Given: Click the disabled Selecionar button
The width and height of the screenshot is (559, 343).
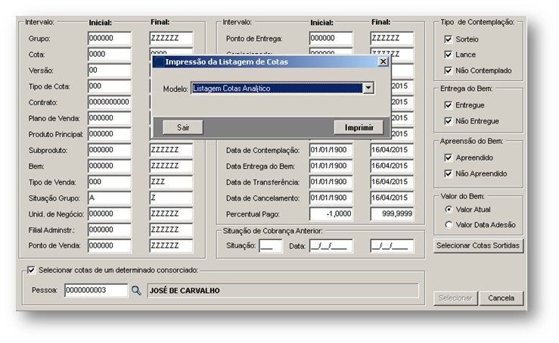Looking at the screenshot, I should [x=455, y=298].
